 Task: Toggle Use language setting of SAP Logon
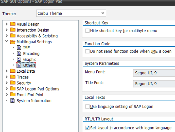tap(87, 107)
